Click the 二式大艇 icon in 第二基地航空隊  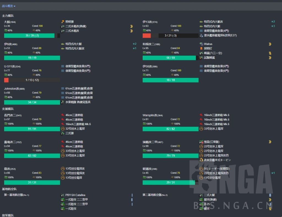[x=202, y=195]
